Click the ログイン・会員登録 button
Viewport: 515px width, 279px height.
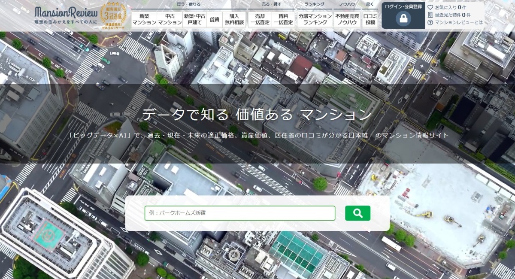403,6
